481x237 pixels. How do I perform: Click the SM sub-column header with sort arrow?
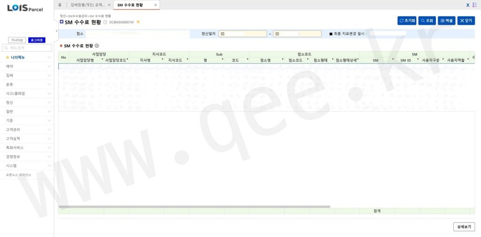pyautogui.click(x=377, y=61)
